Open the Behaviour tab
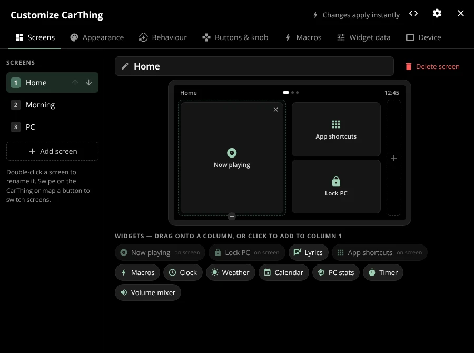This screenshot has width=474, height=353. (163, 37)
